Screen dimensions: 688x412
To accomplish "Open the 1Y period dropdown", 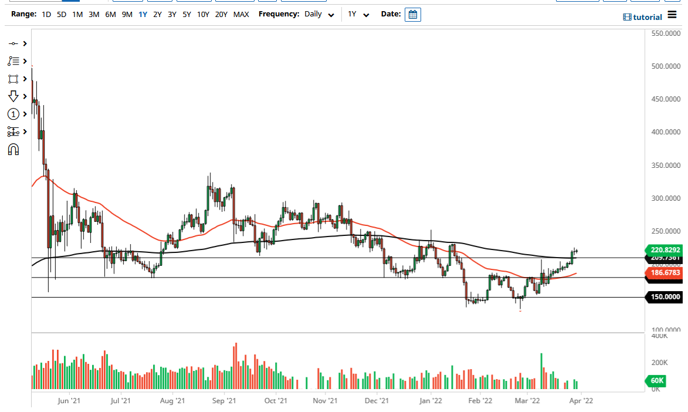I will pyautogui.click(x=358, y=14).
